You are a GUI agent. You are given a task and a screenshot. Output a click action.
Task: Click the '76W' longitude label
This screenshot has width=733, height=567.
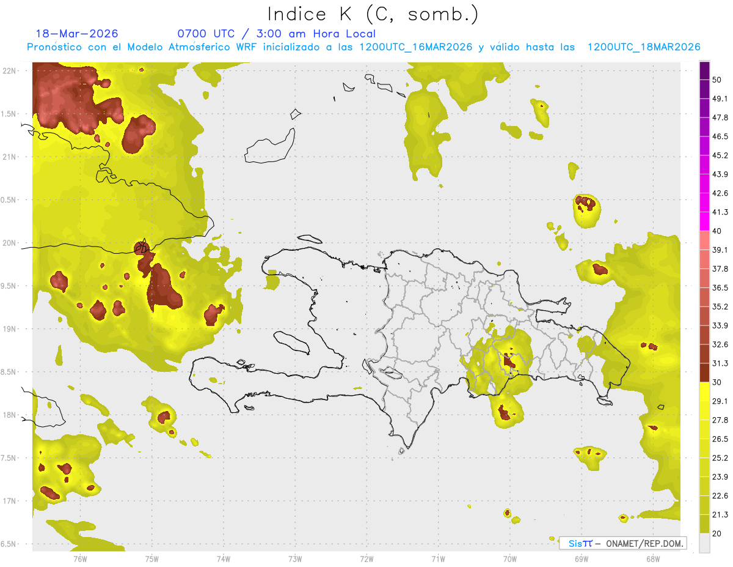tap(80, 558)
